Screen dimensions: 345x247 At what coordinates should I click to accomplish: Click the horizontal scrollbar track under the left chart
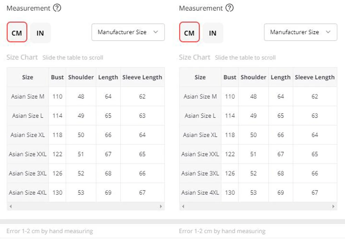pos(86,206)
